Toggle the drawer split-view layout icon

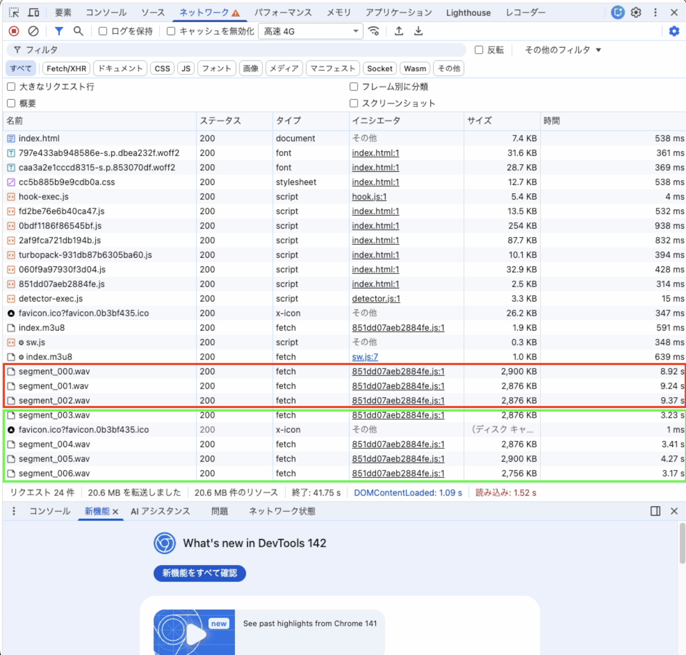655,511
